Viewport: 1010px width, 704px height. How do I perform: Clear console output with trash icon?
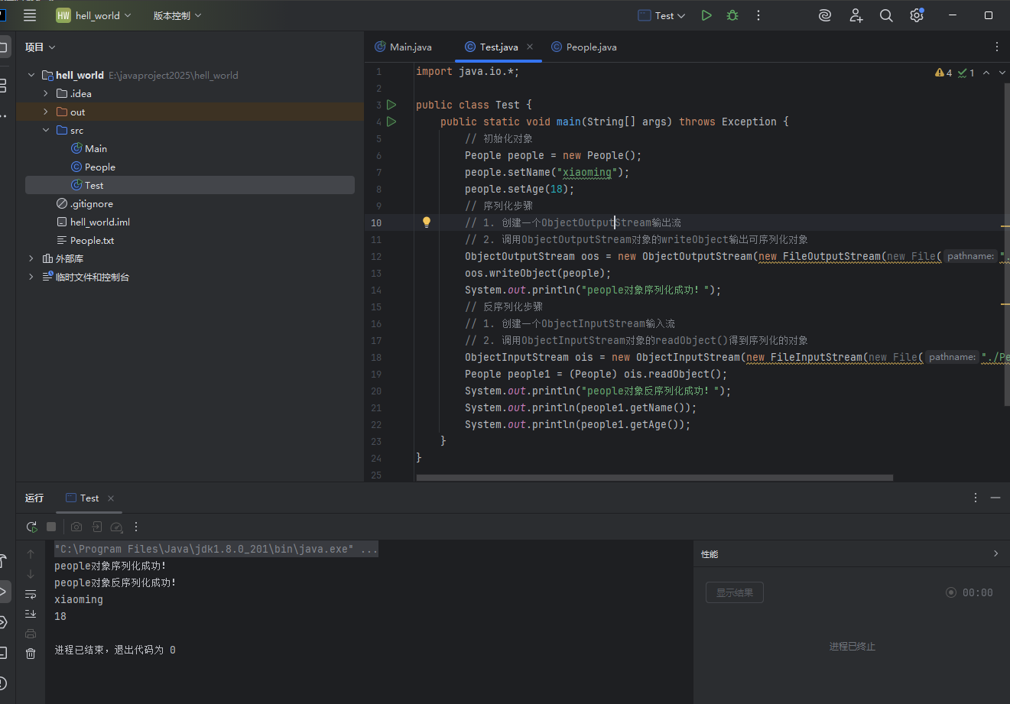point(31,654)
